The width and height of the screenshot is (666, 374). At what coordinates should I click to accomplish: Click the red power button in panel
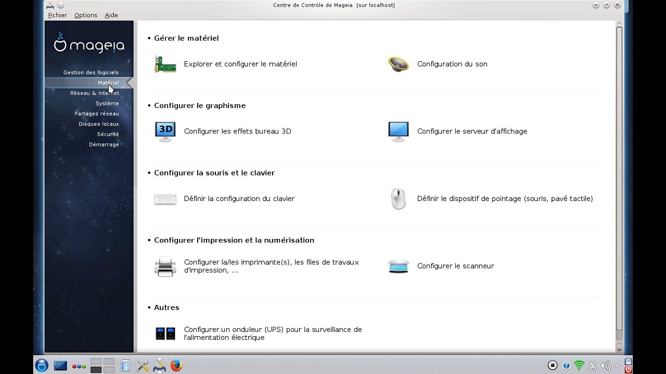point(629,370)
